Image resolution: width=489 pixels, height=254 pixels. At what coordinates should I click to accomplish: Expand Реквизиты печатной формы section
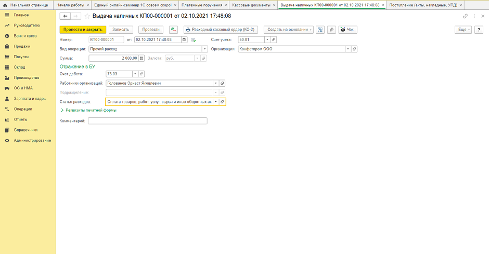[x=88, y=110]
